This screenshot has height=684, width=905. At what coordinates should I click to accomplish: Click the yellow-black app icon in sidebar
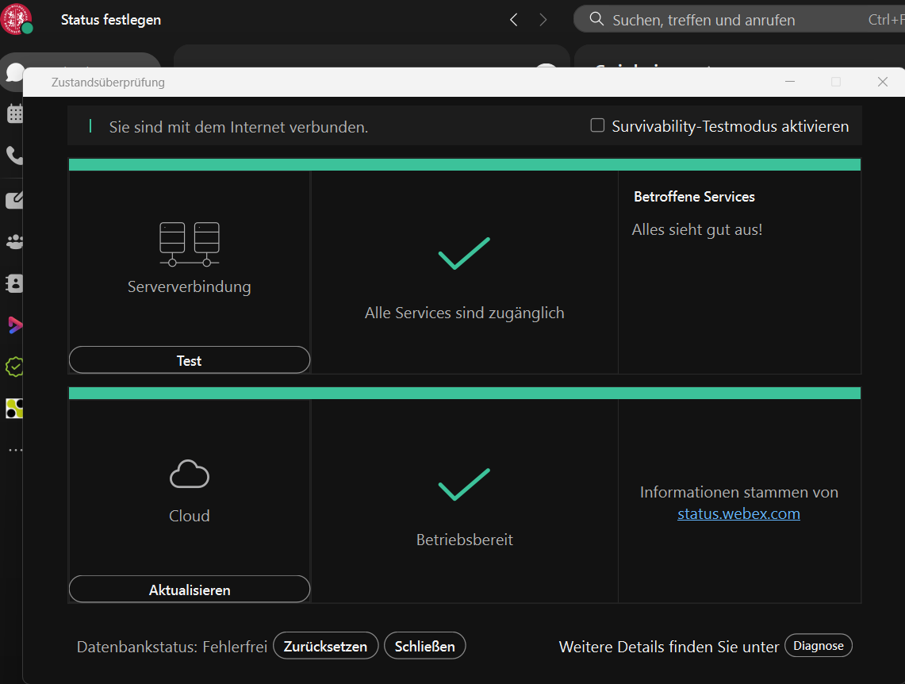point(14,409)
